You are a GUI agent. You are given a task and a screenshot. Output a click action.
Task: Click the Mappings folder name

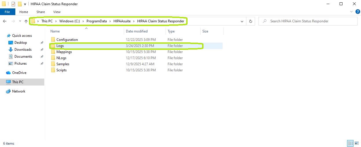(x=64, y=52)
